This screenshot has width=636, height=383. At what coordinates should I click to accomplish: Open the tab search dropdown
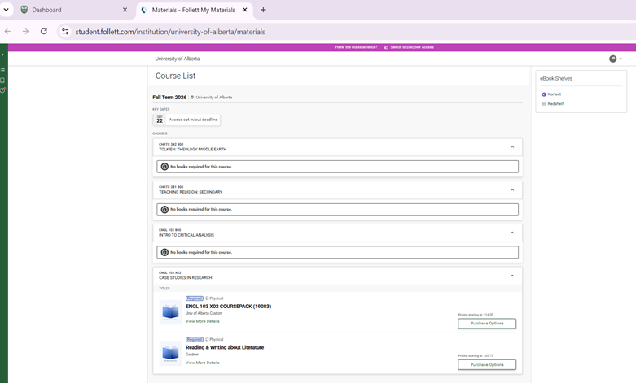point(6,10)
